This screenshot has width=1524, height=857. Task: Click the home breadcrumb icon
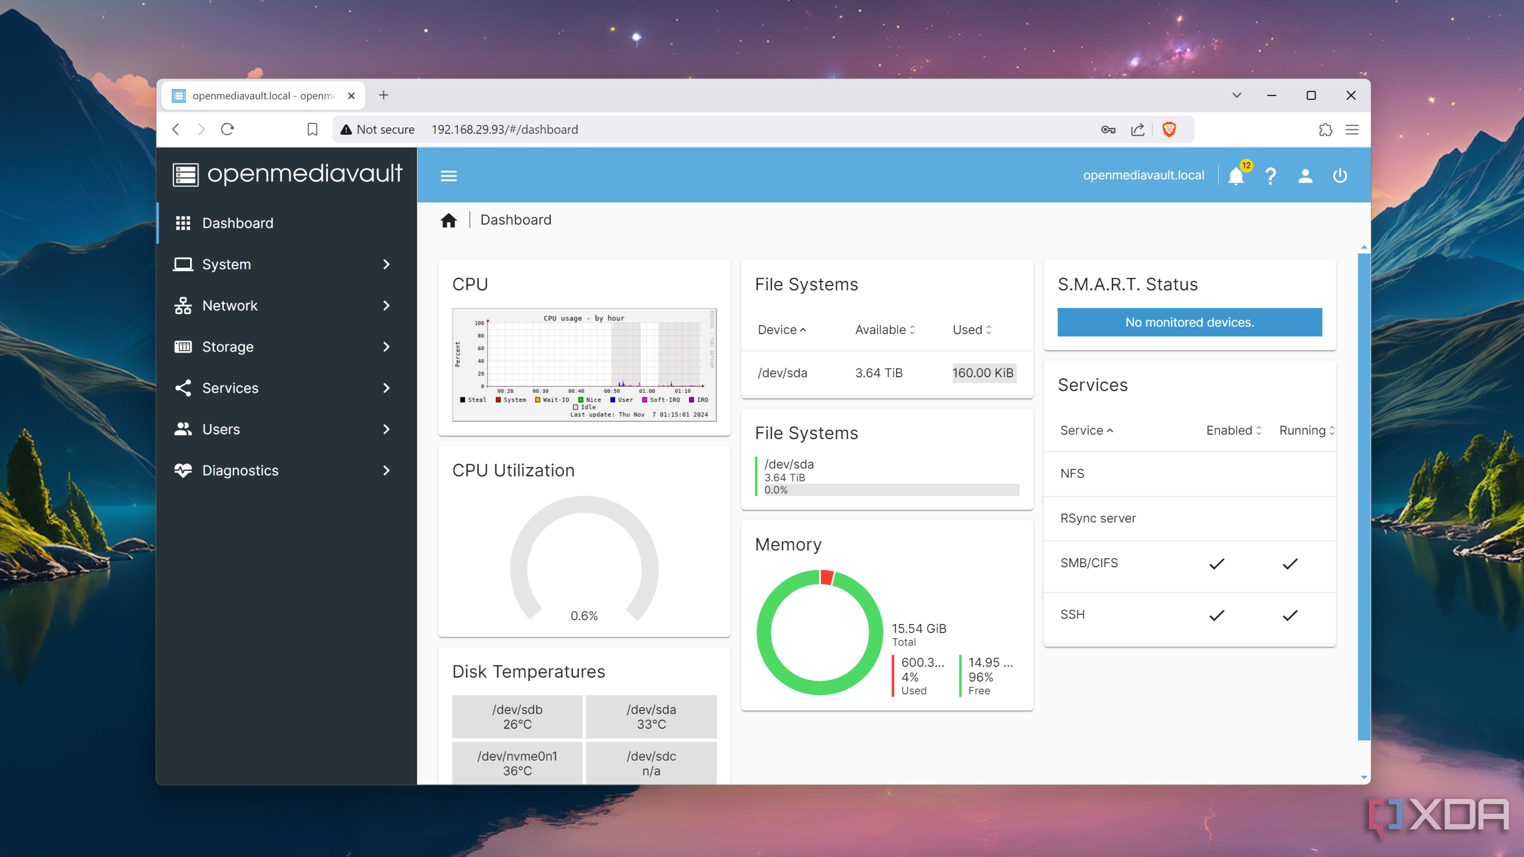[x=448, y=221]
